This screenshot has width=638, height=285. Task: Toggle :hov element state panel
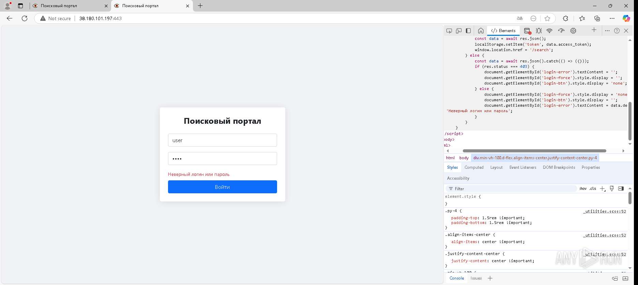click(x=583, y=189)
